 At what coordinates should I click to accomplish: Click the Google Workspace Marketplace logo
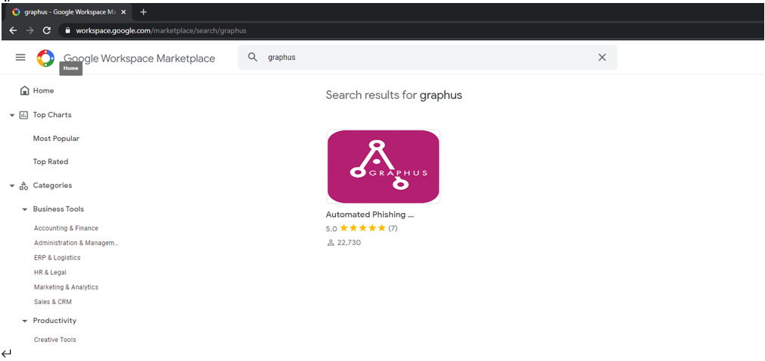coord(45,58)
